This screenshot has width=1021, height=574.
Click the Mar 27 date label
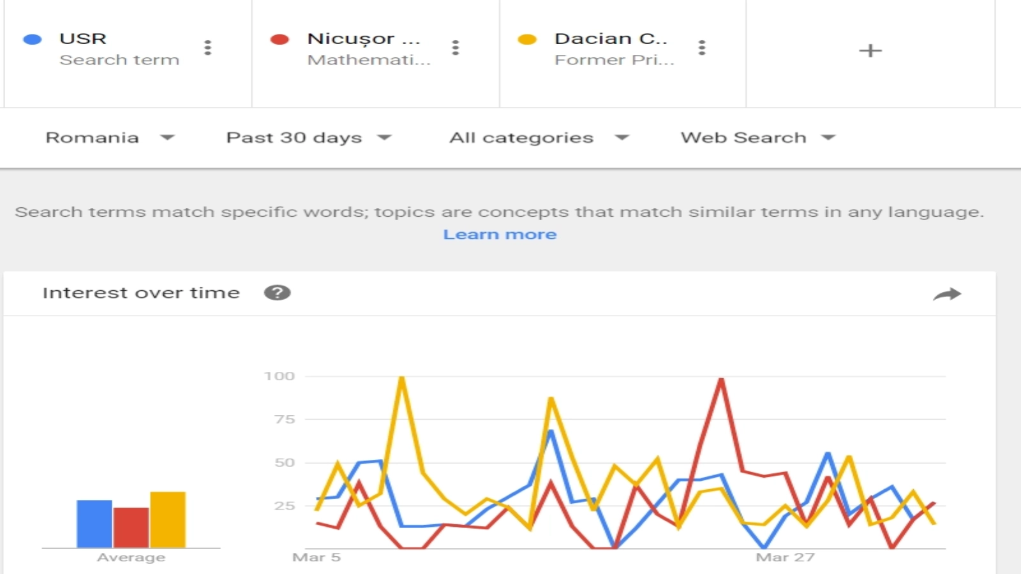click(785, 557)
